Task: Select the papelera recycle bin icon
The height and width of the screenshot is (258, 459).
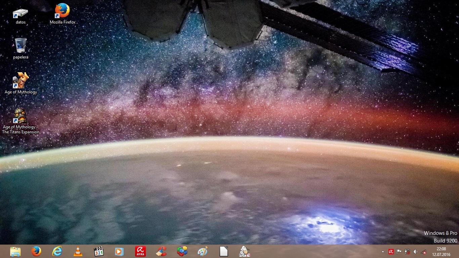Action: [x=20, y=48]
